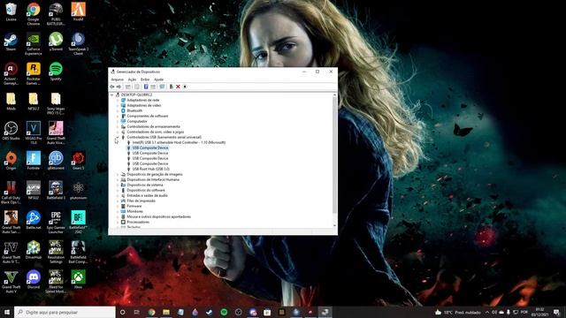Open Rockstar Games launcher desktop icon

pyautogui.click(x=34, y=73)
